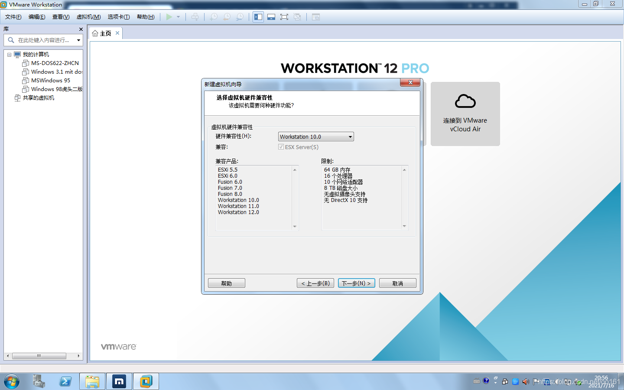This screenshot has width=624, height=390.
Task: Click the green Power On play icon
Action: click(x=169, y=17)
